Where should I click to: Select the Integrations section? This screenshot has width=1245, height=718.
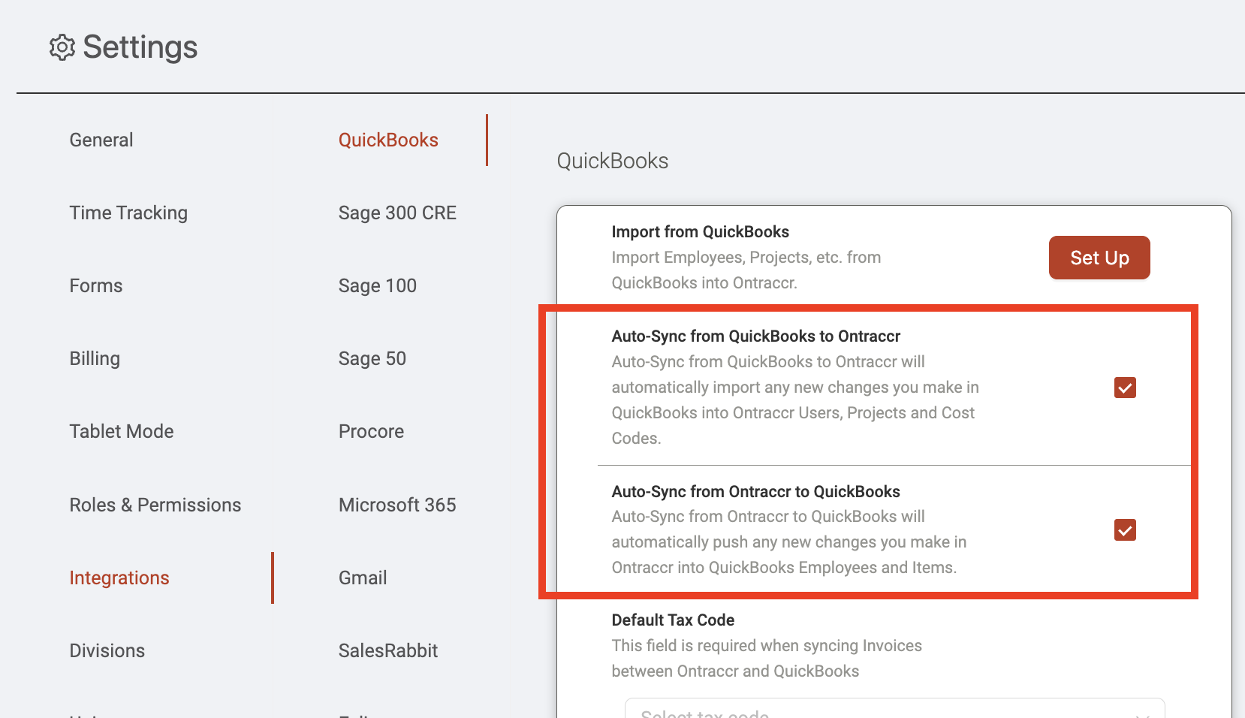[119, 578]
